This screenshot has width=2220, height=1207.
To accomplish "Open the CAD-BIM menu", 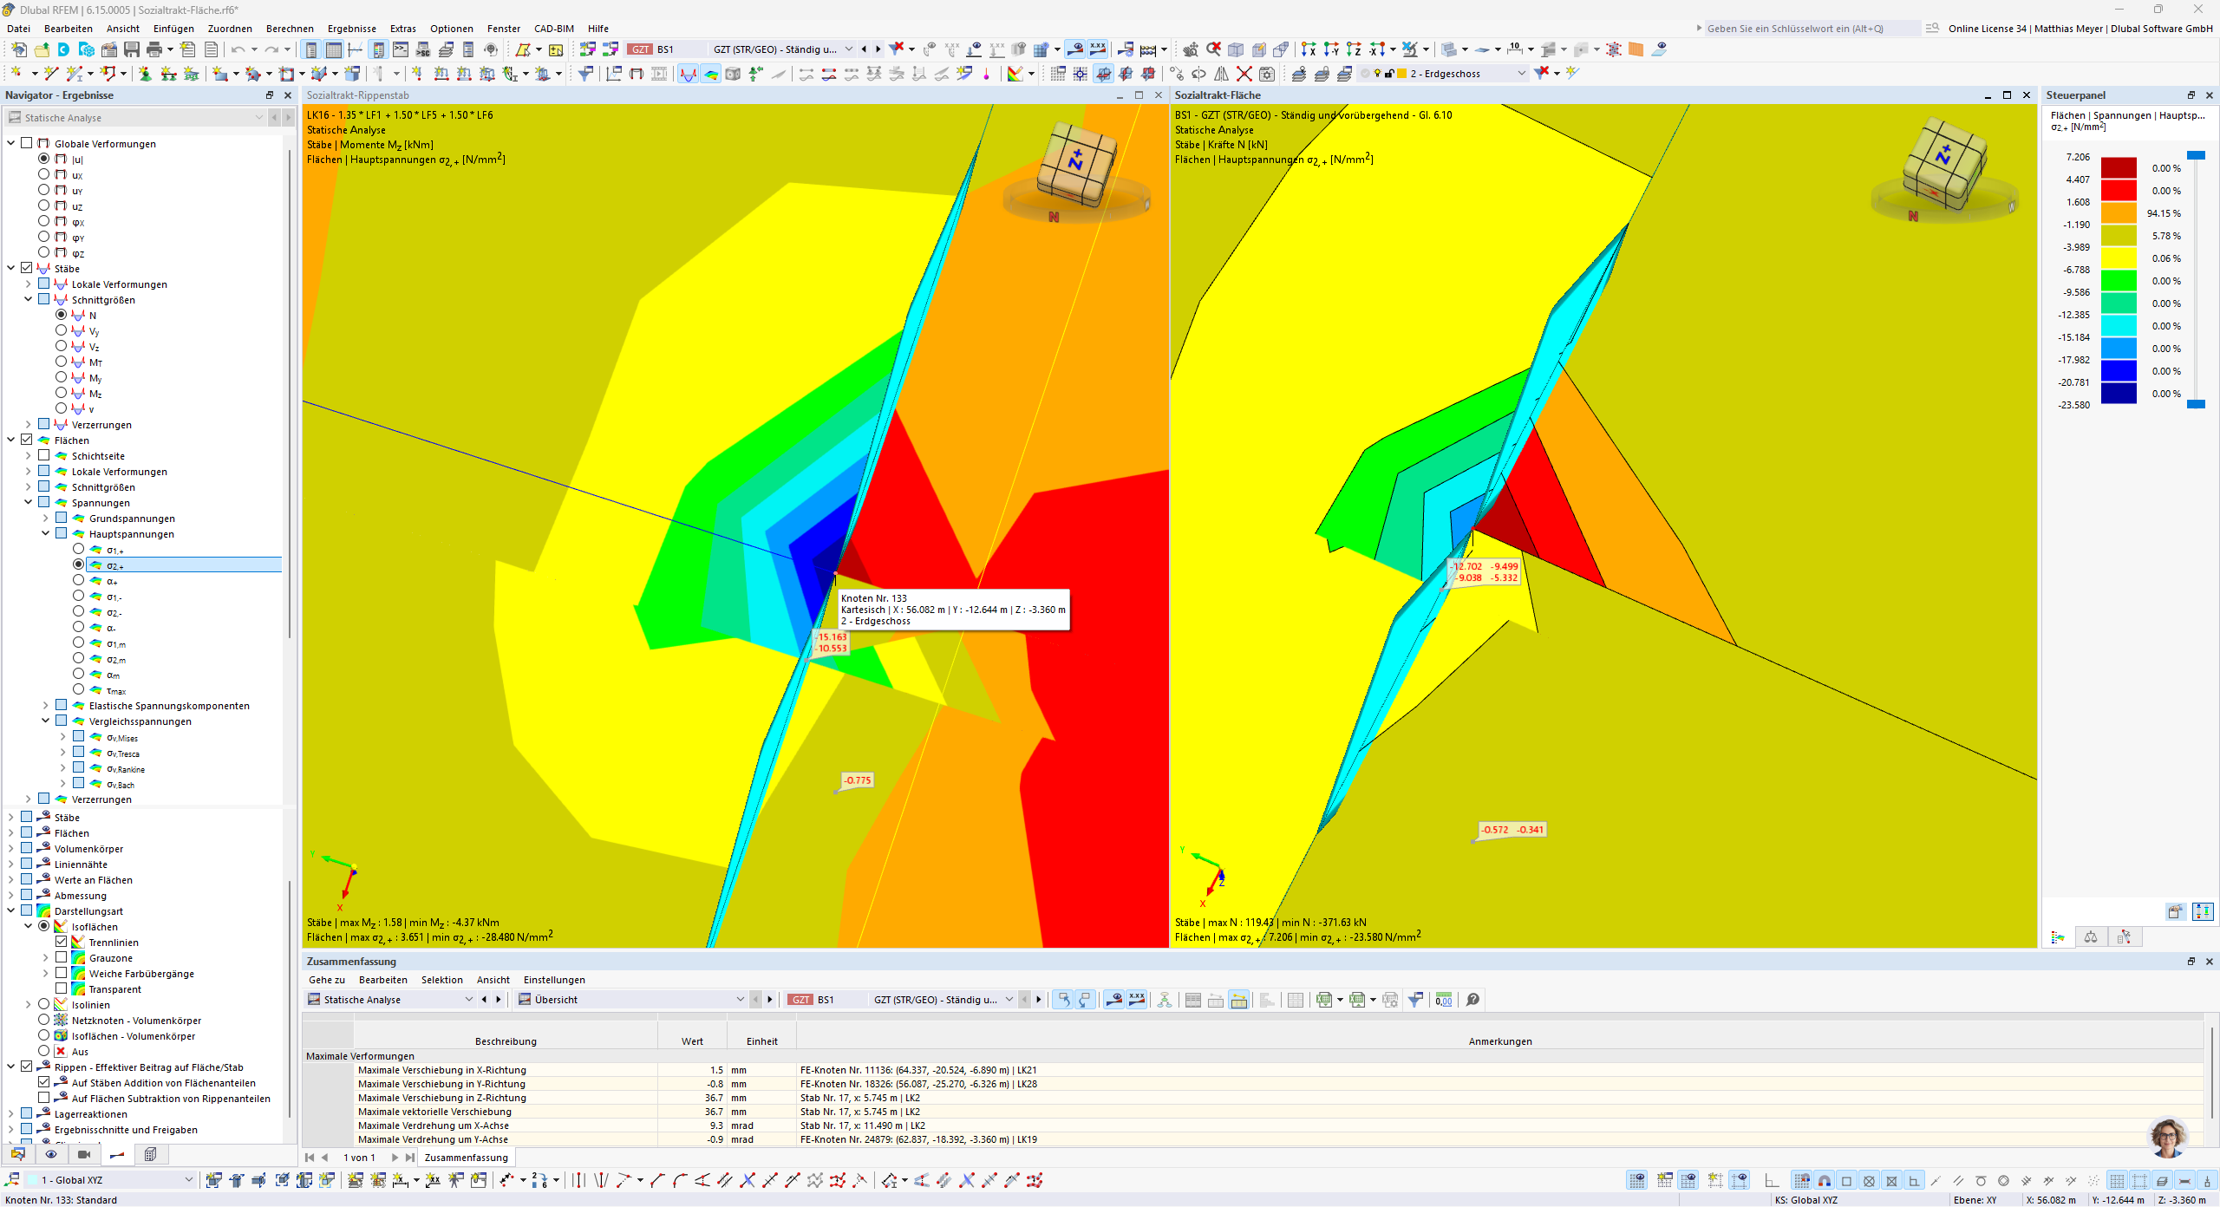I will (x=553, y=29).
